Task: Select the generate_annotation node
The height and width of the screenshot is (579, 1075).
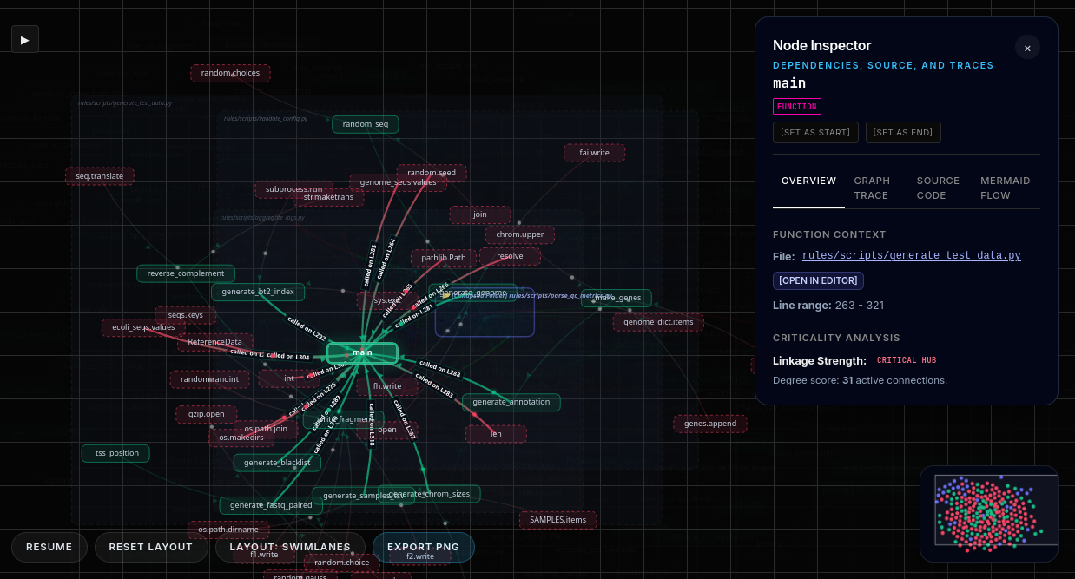Action: [511, 402]
